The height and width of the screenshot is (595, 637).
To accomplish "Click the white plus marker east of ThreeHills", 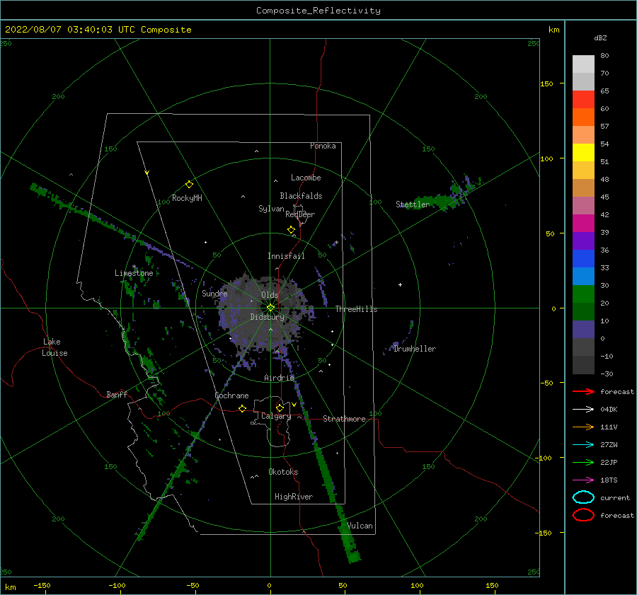I will click(400, 284).
